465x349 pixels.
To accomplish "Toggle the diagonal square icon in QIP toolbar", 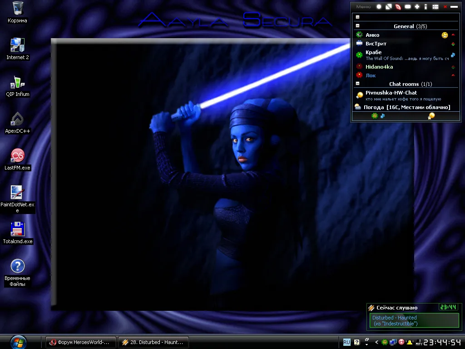I will pyautogui.click(x=389, y=6).
